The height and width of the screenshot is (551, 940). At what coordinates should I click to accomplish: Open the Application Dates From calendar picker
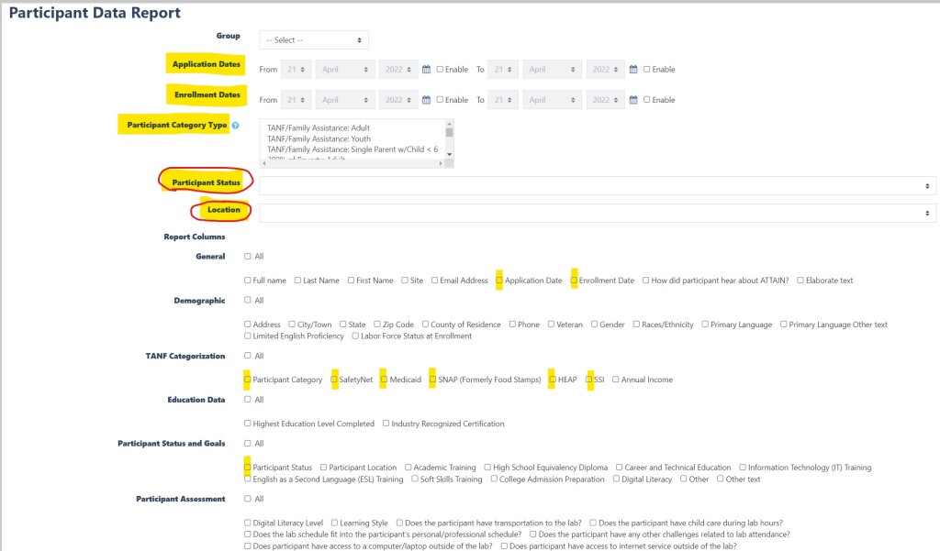coord(426,70)
